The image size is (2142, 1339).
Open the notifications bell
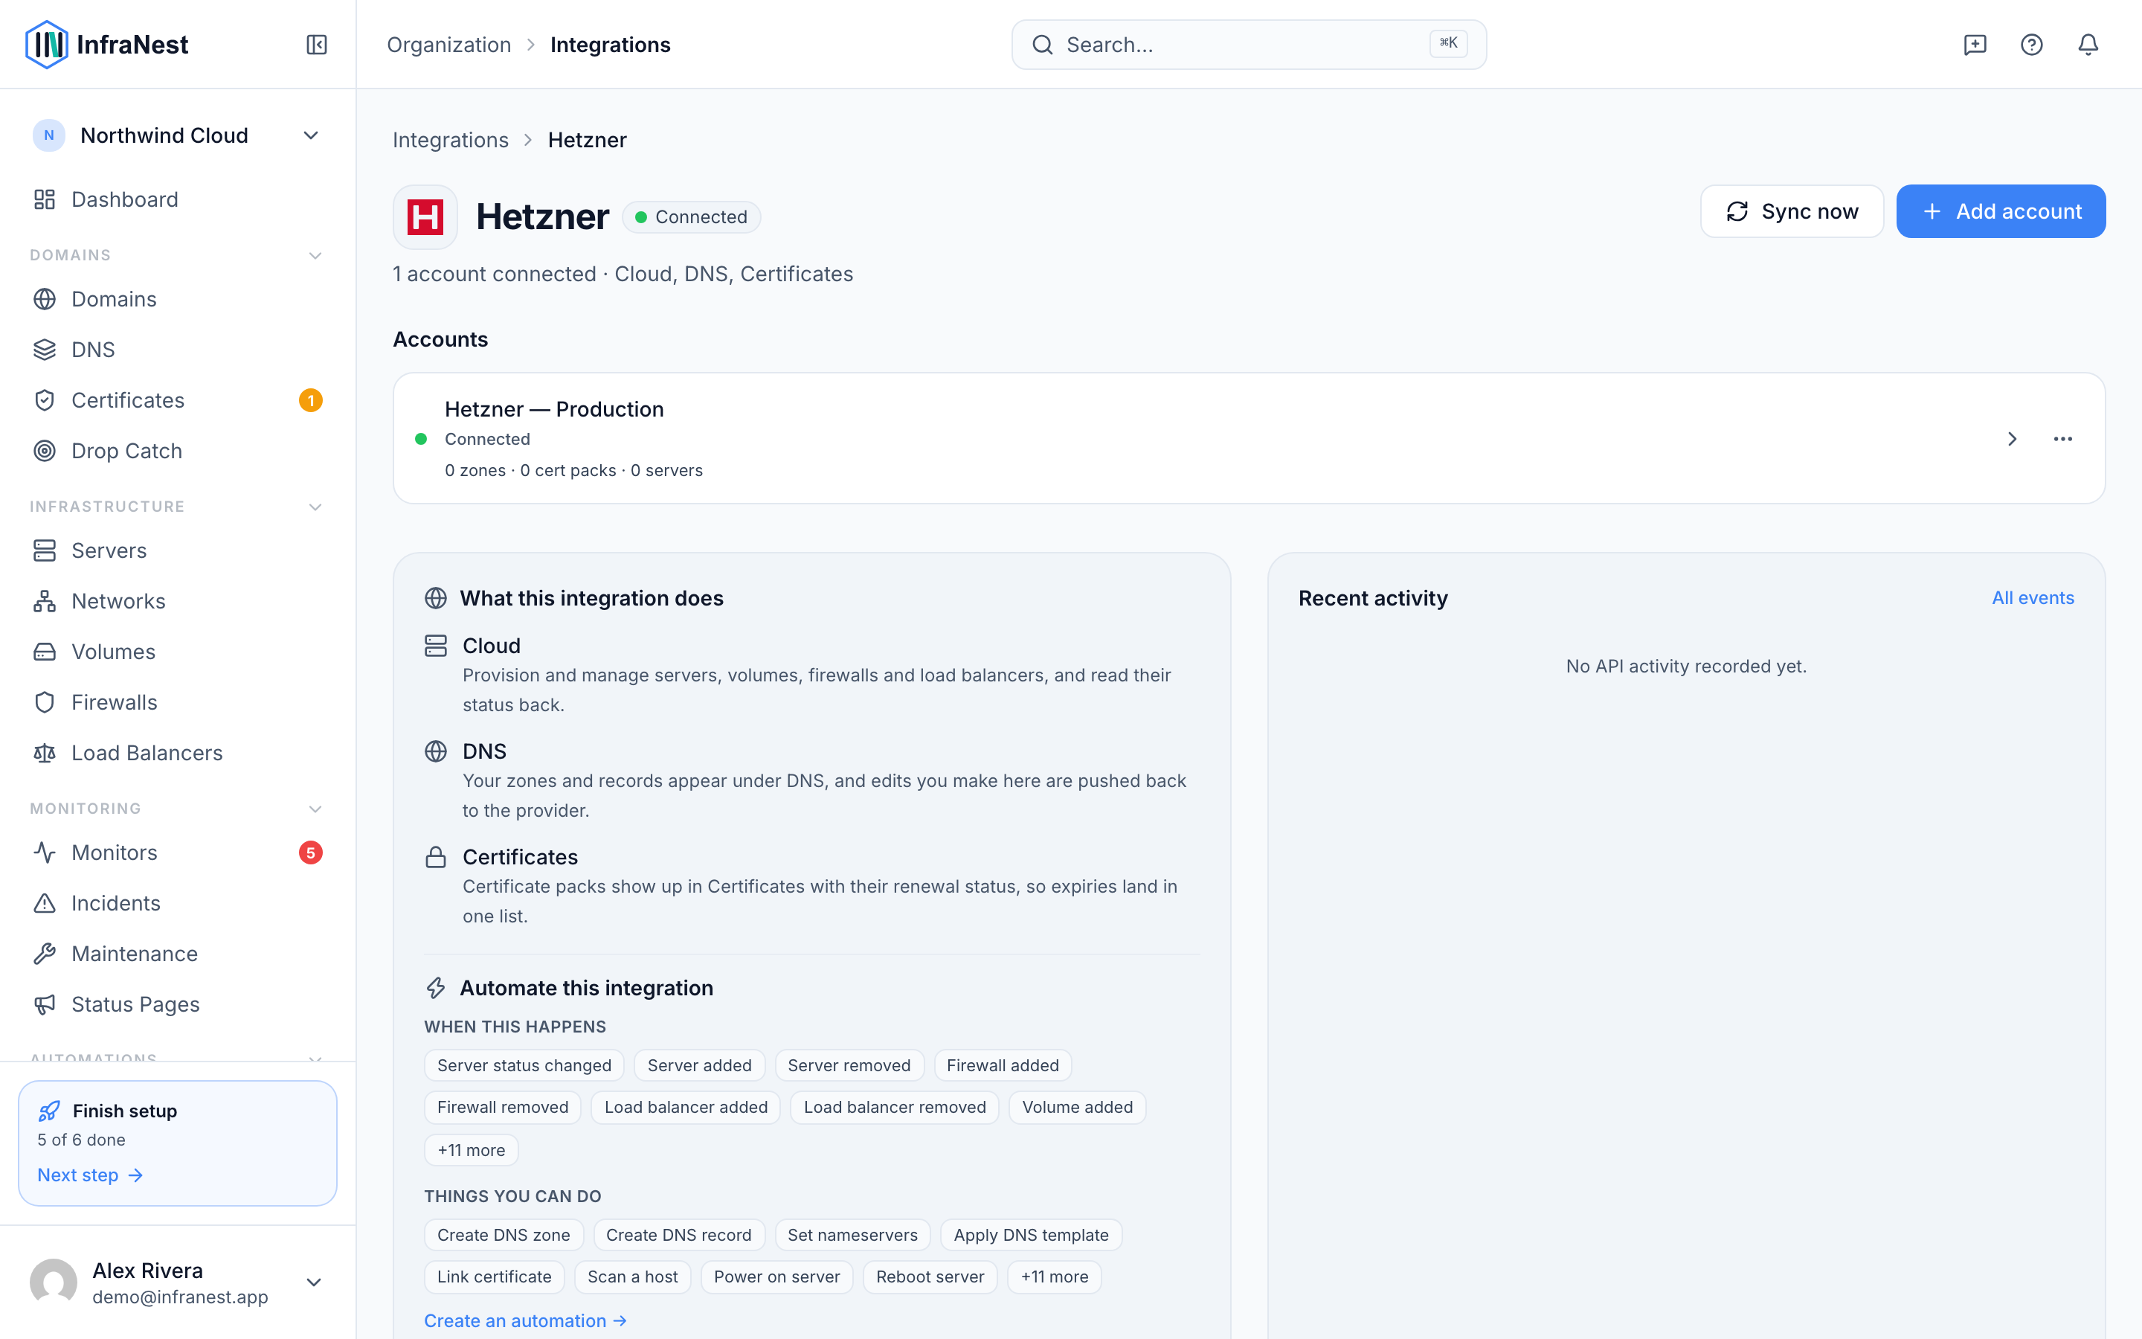click(x=2088, y=45)
